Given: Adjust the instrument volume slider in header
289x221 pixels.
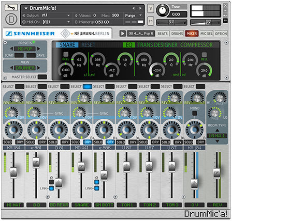Looking at the screenshot, I should coord(205,23).
